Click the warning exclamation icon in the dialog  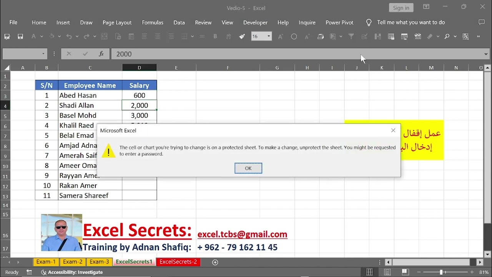tap(108, 151)
